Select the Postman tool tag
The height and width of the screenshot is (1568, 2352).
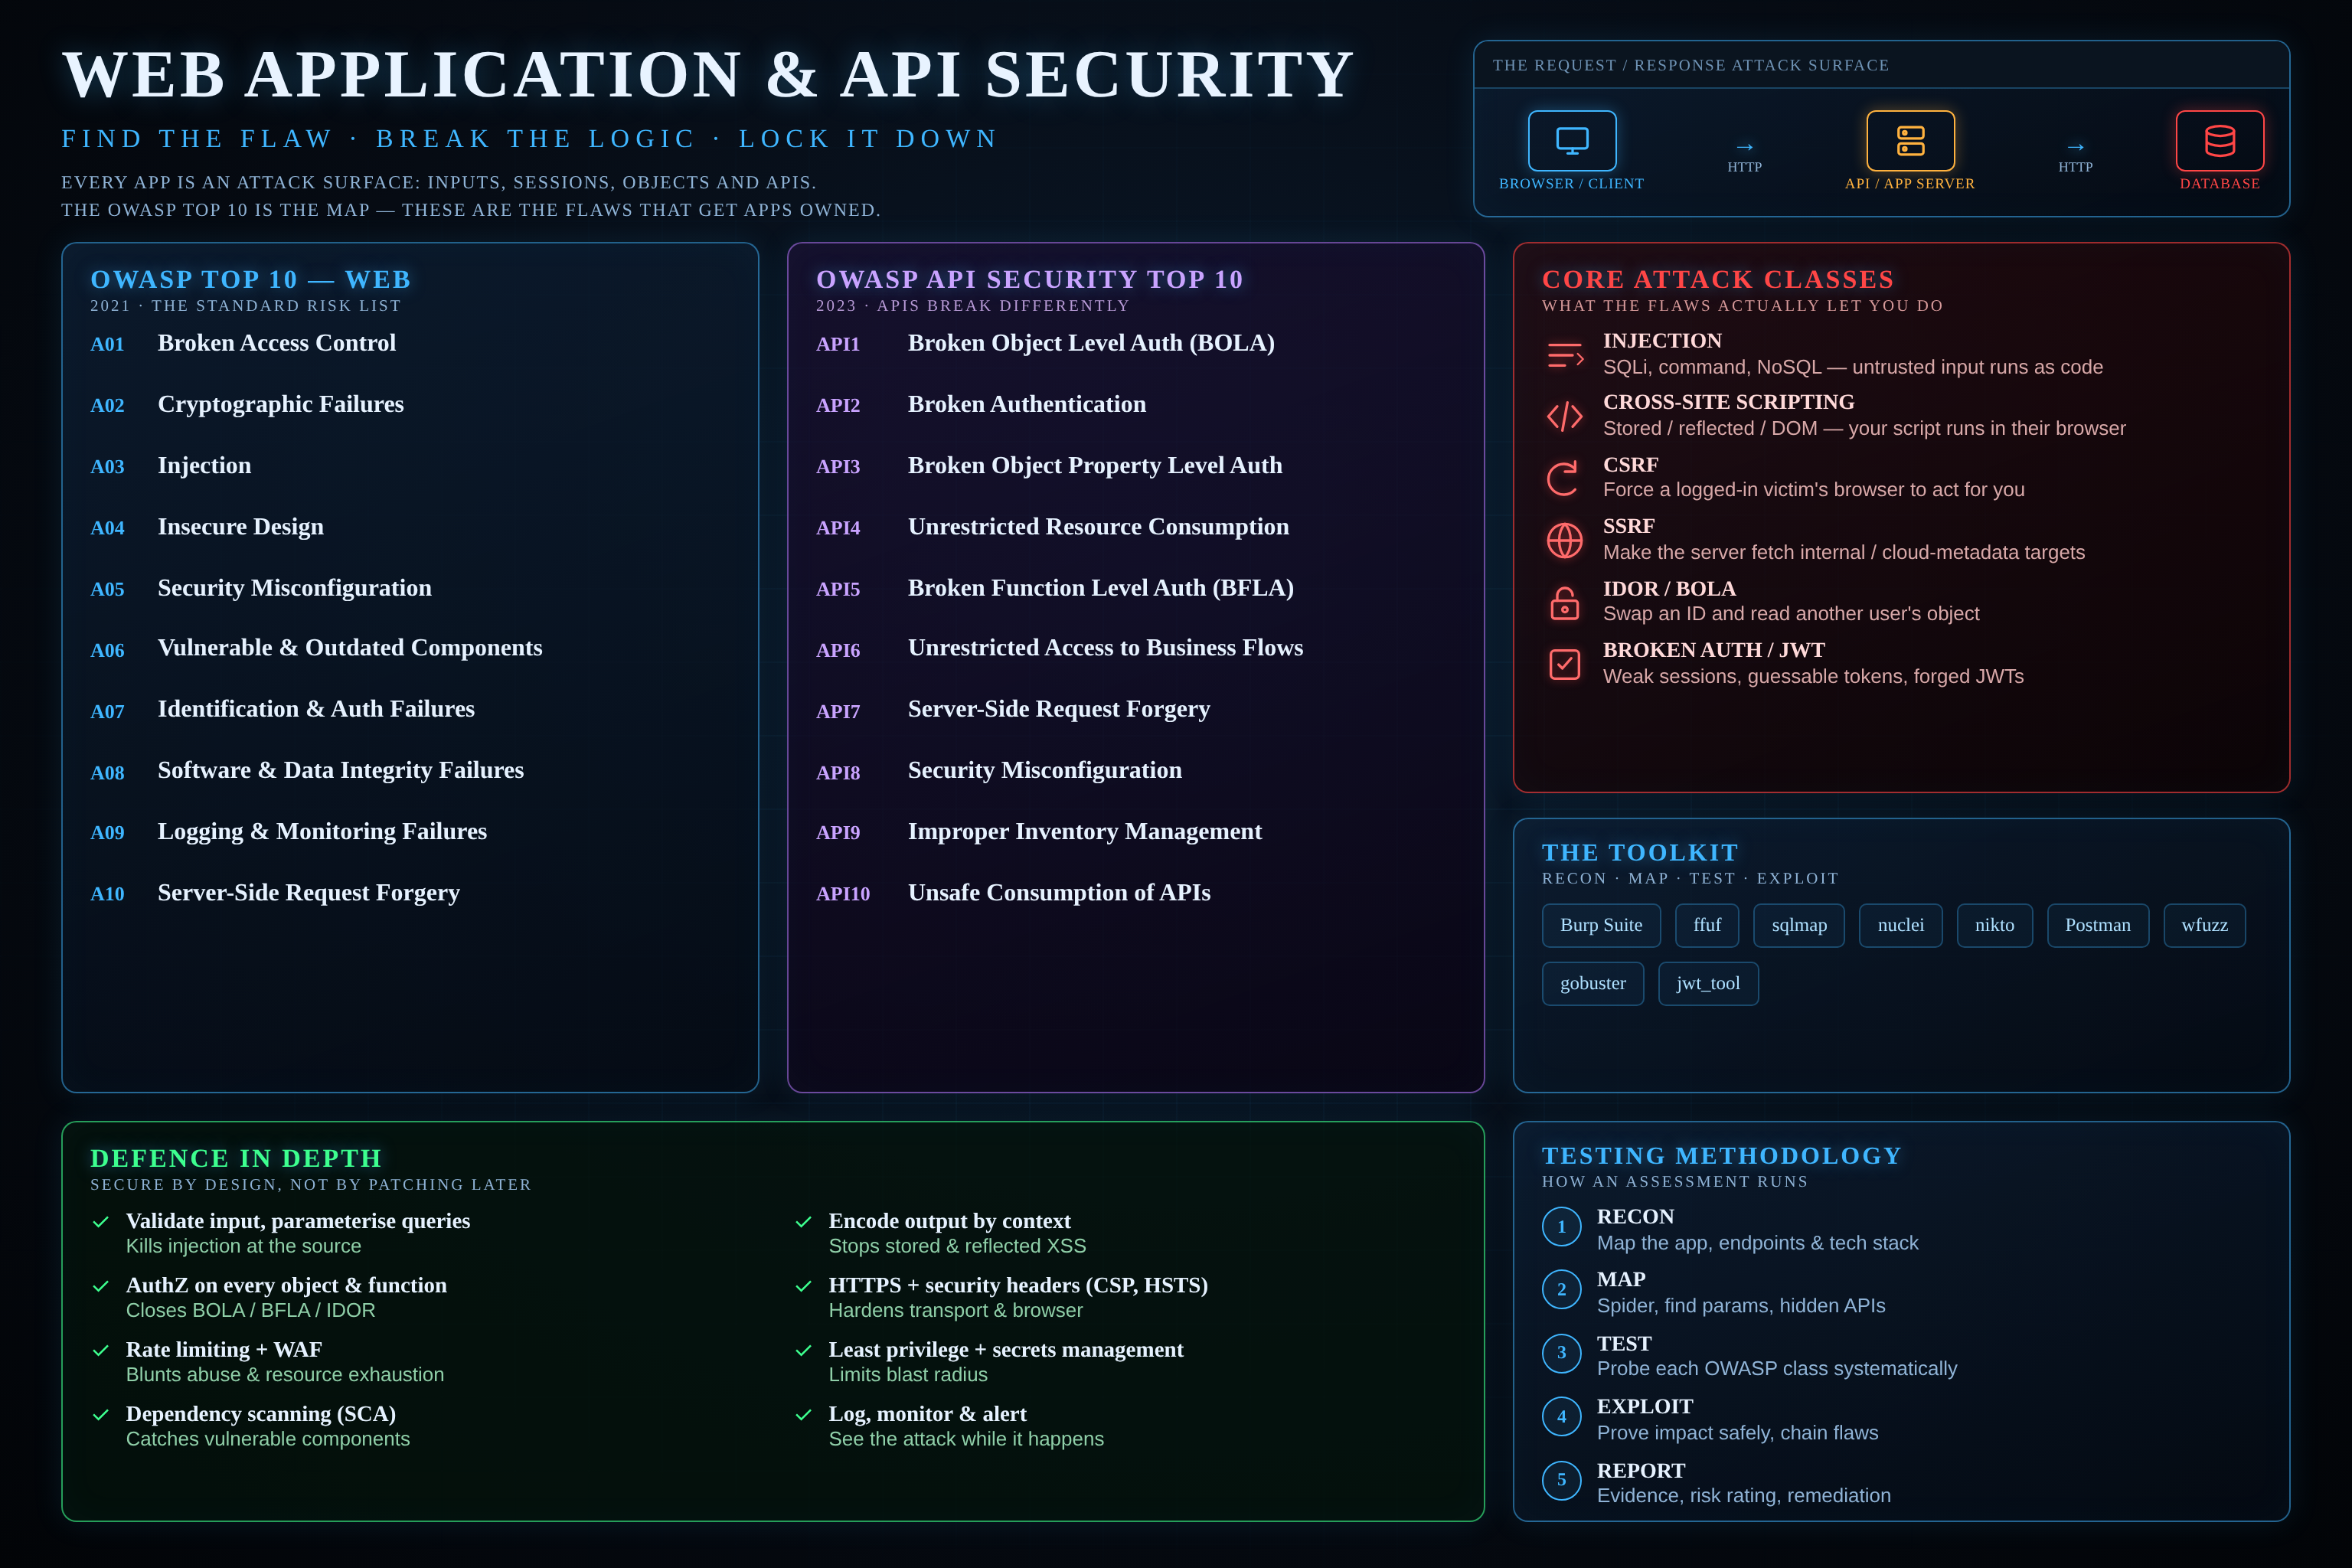pos(2098,925)
